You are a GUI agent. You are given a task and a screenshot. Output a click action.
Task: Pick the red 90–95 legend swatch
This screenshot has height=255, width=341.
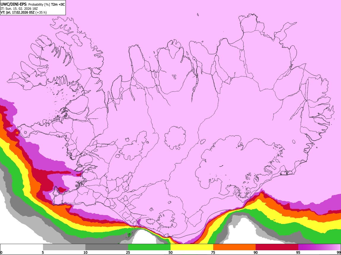point(277,247)
